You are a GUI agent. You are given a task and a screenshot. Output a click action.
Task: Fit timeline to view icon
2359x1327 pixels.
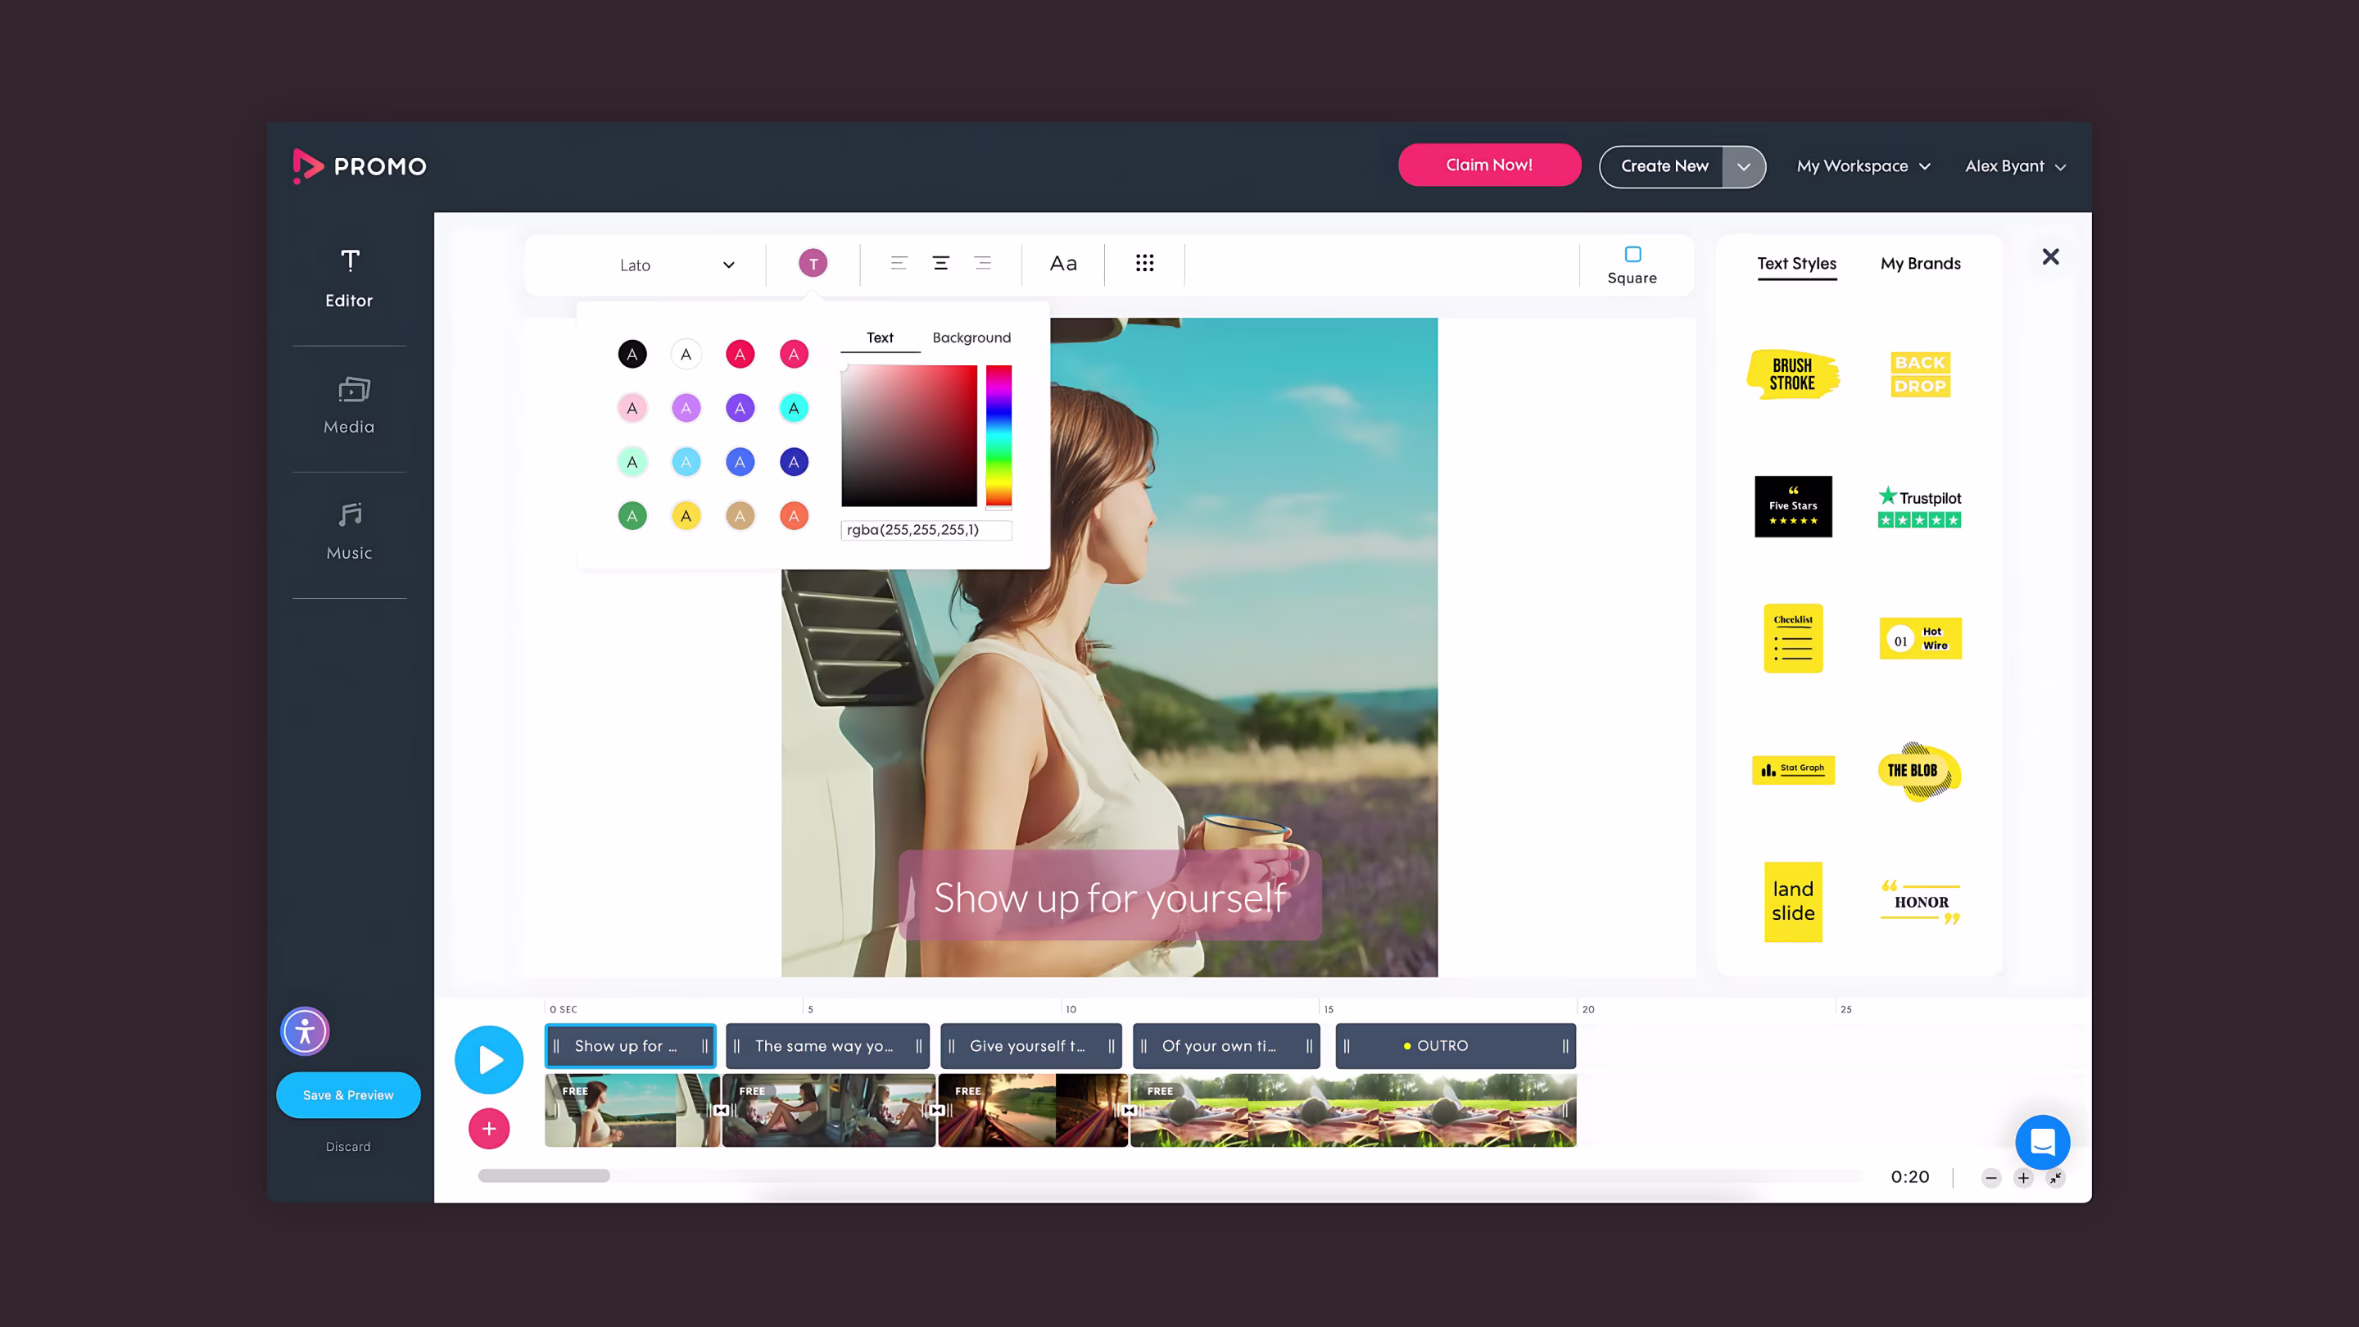click(2056, 1178)
